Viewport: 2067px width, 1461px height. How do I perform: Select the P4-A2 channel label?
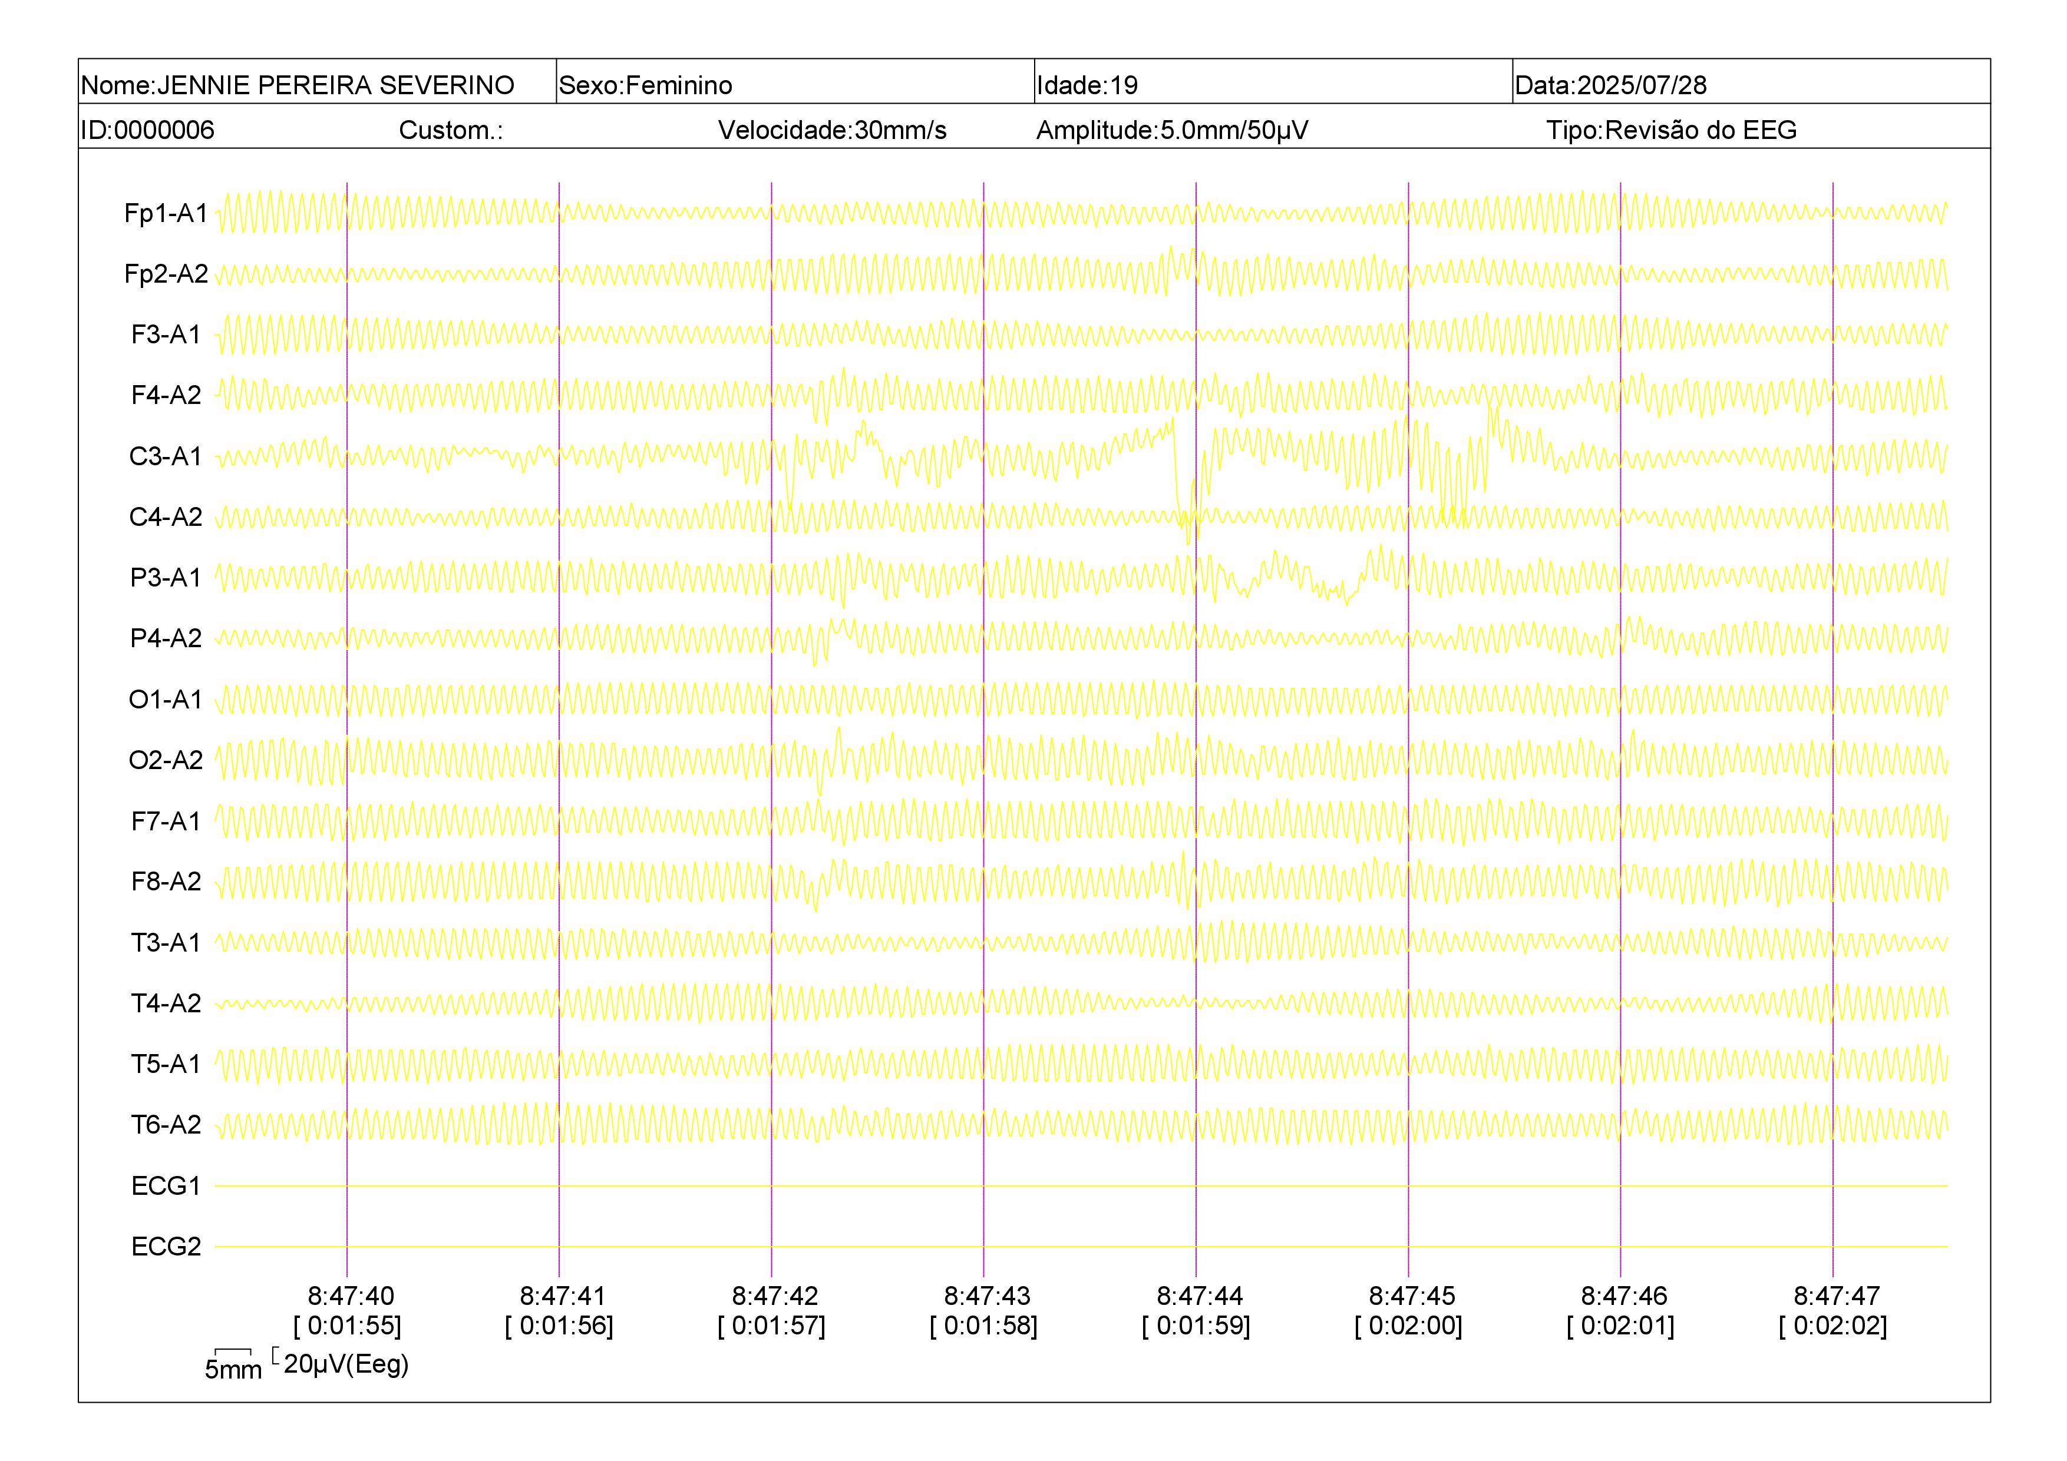[x=167, y=638]
